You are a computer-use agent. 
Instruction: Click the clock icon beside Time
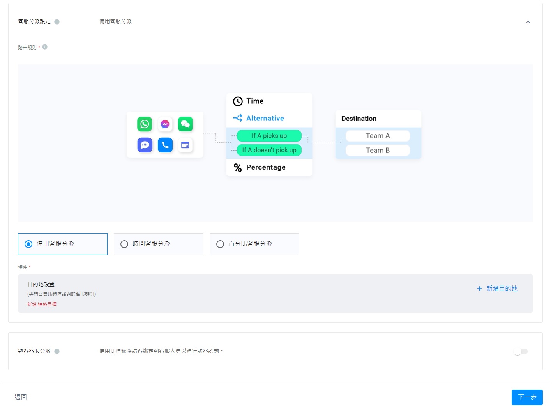pos(238,101)
